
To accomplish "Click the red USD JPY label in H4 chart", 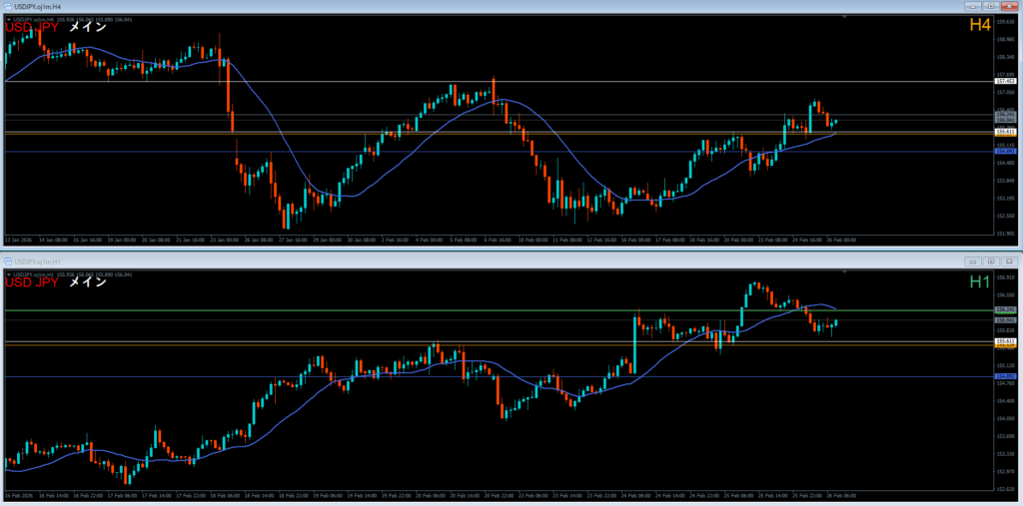I will pos(31,27).
